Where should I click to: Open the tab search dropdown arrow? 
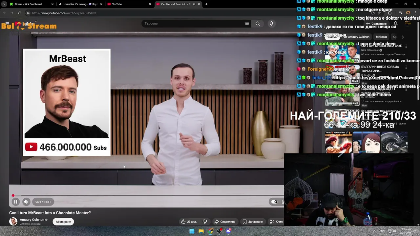(x=4, y=4)
